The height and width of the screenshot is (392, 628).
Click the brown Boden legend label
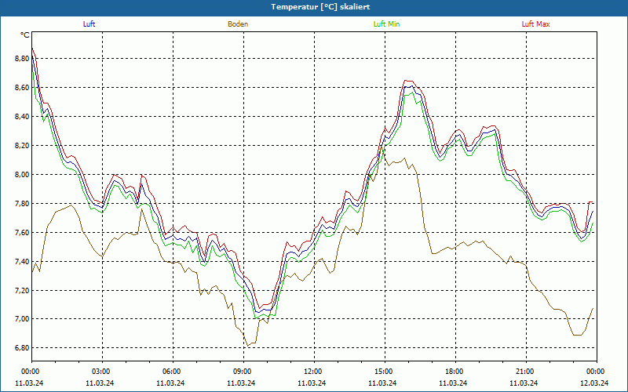(x=238, y=24)
